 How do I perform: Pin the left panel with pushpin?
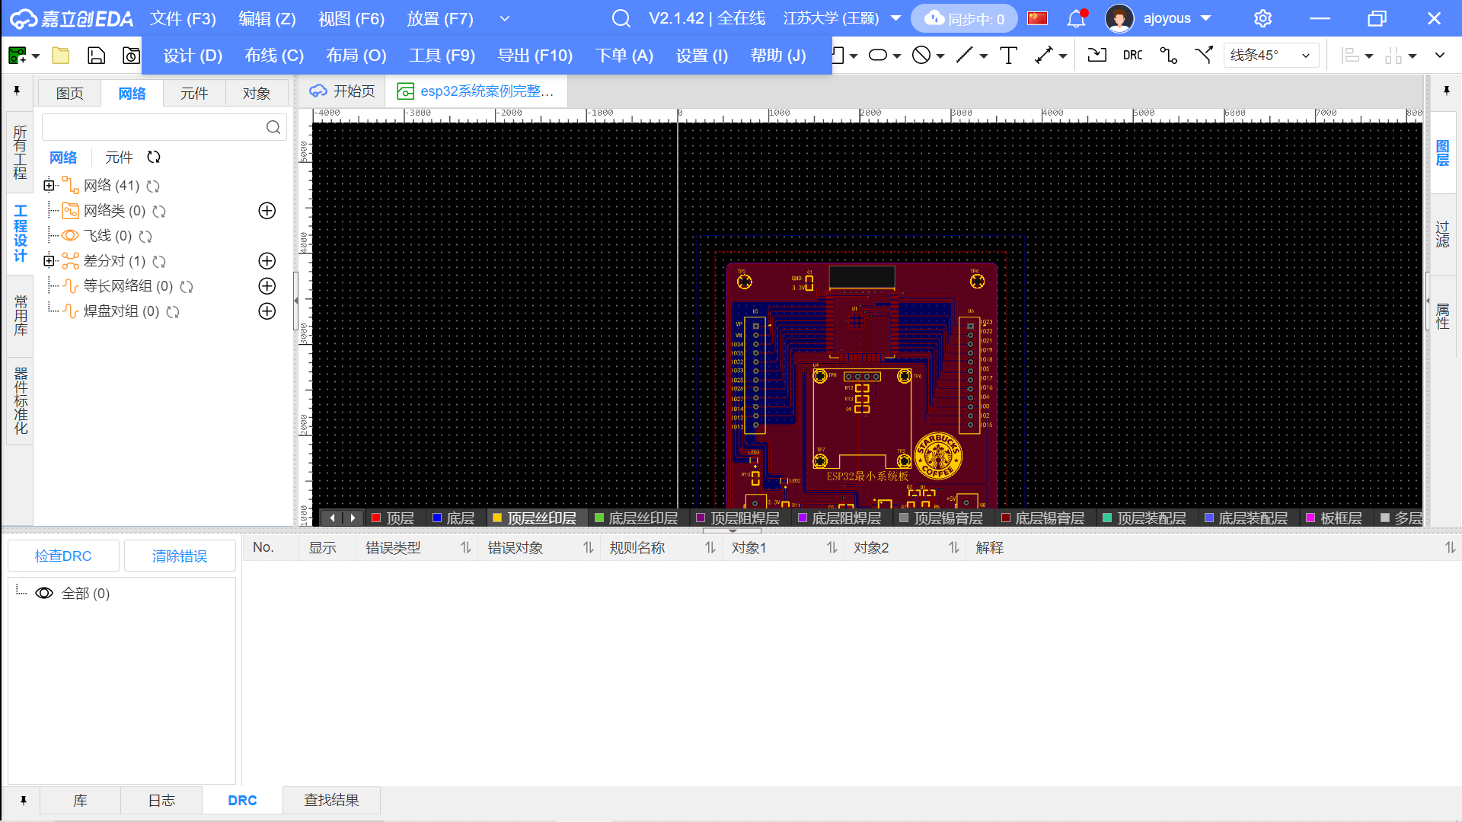click(17, 91)
